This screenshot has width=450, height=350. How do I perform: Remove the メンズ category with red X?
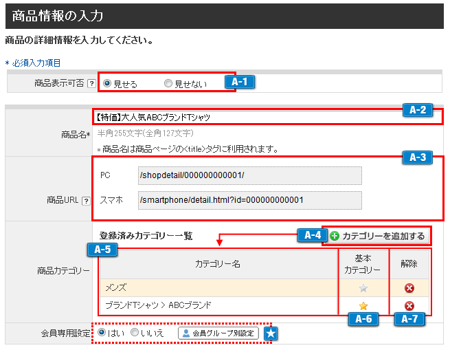pyautogui.click(x=409, y=287)
